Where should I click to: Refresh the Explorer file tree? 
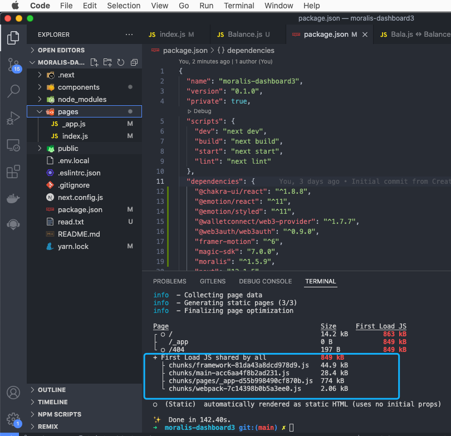point(121,62)
